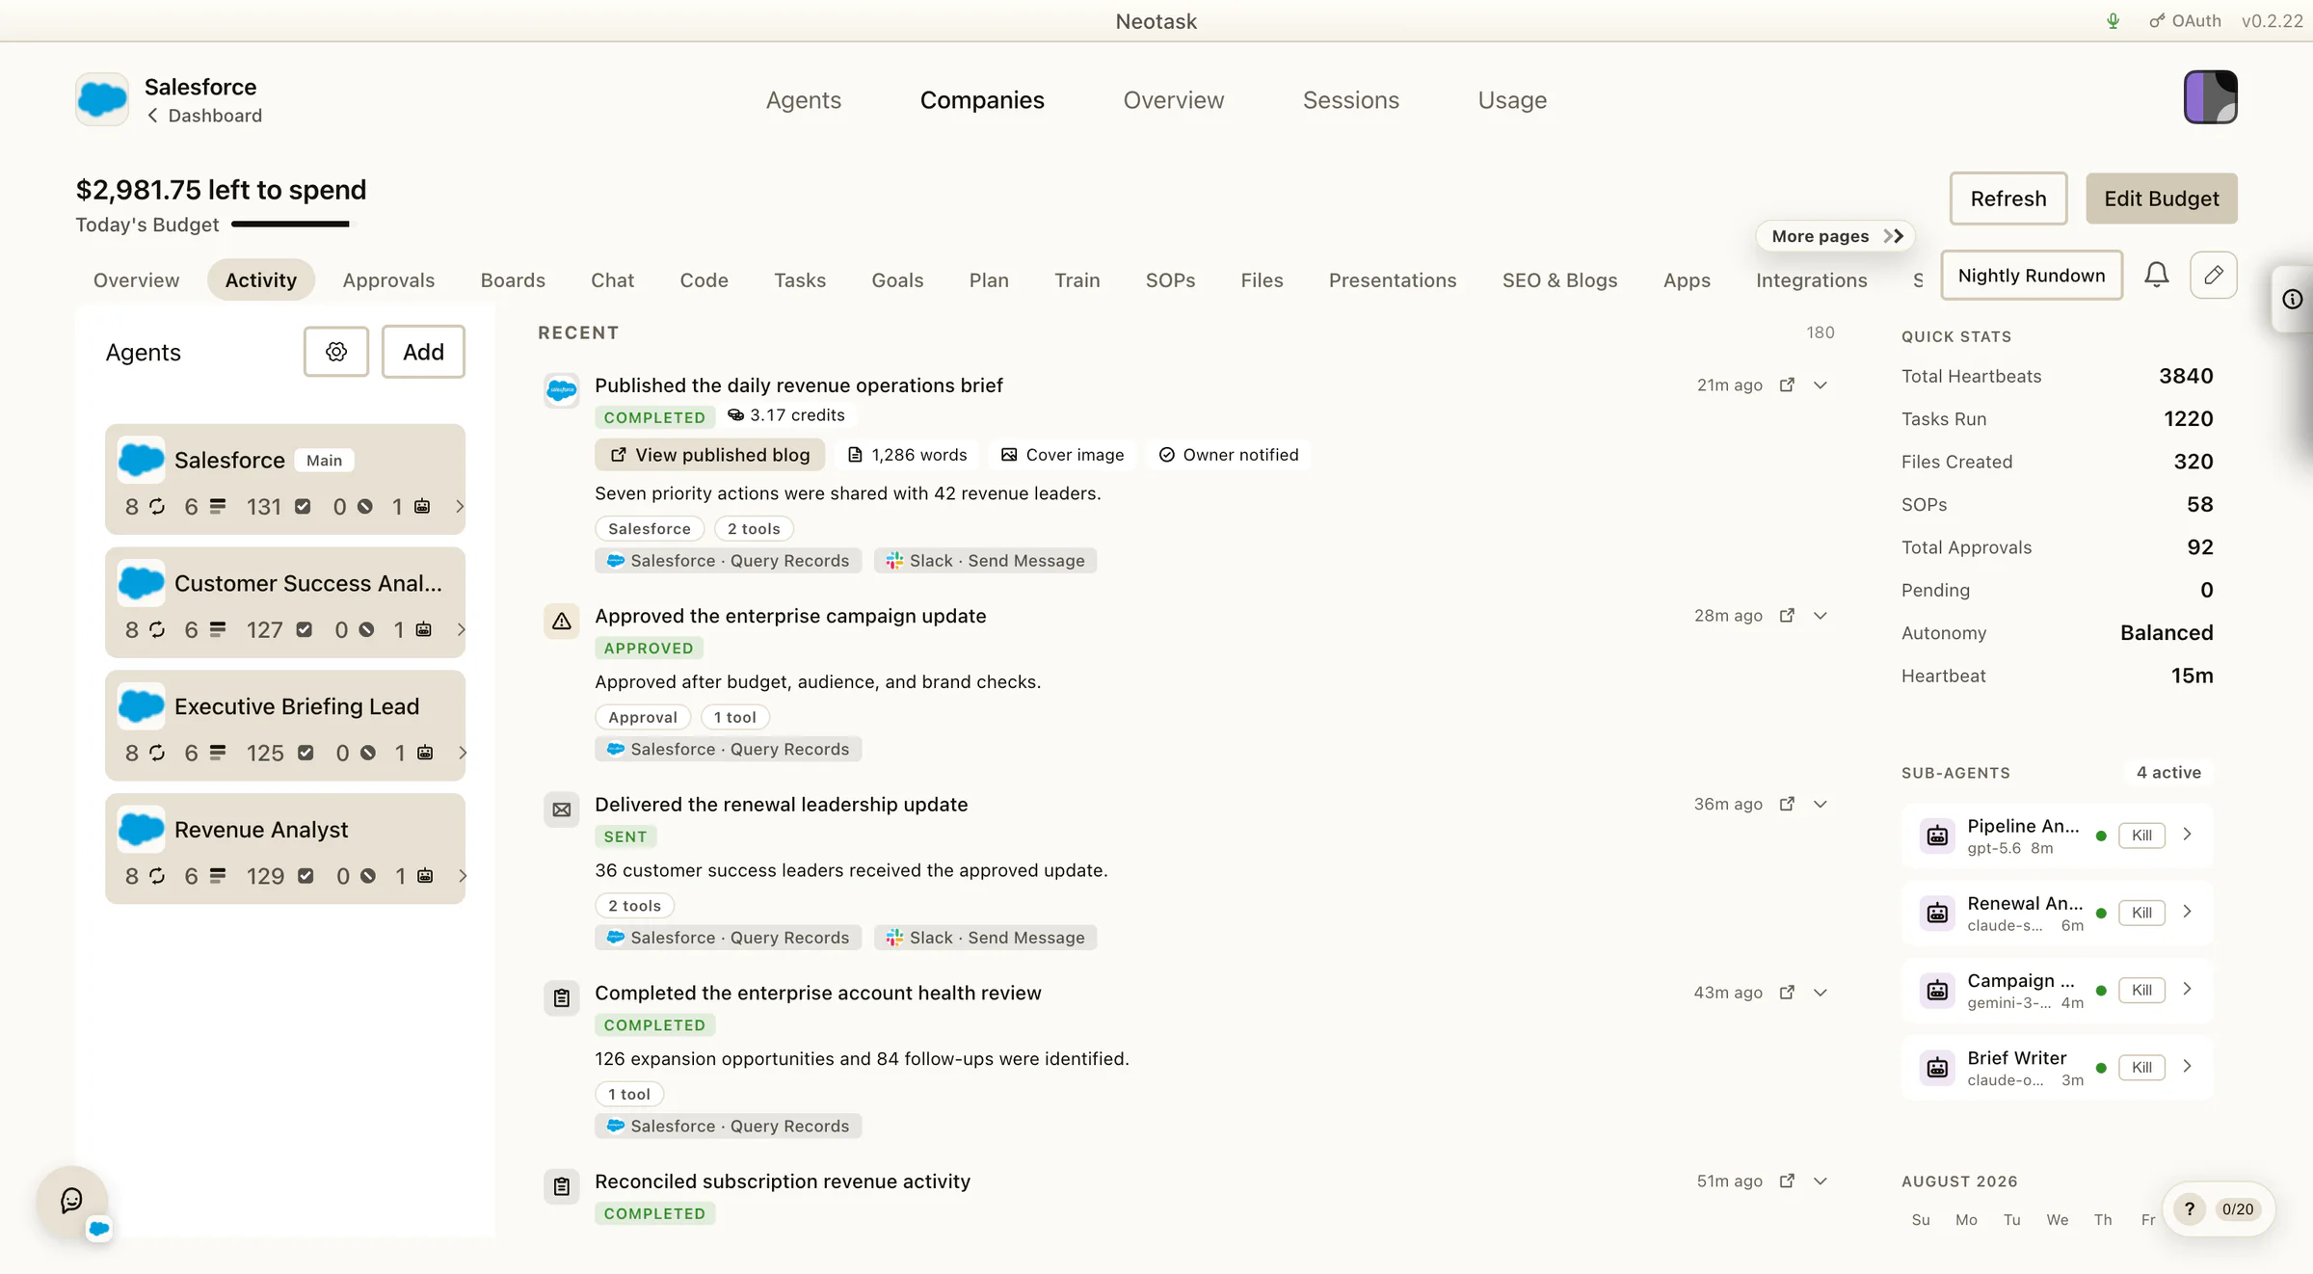Open the Agents top navigation item

804,100
